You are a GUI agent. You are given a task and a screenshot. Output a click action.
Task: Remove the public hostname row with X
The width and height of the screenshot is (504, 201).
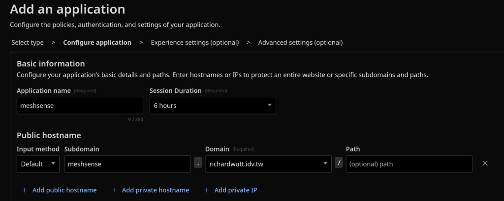pos(485,164)
